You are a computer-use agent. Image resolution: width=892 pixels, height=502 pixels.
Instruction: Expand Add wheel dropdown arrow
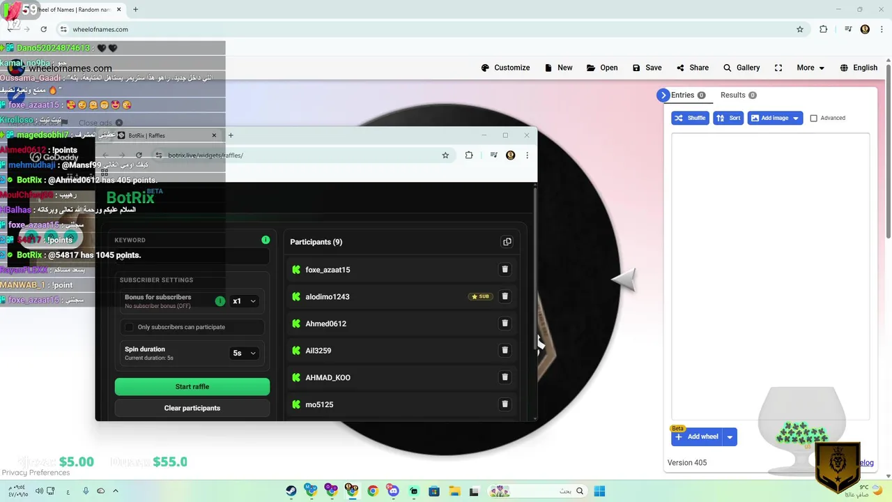pyautogui.click(x=730, y=437)
